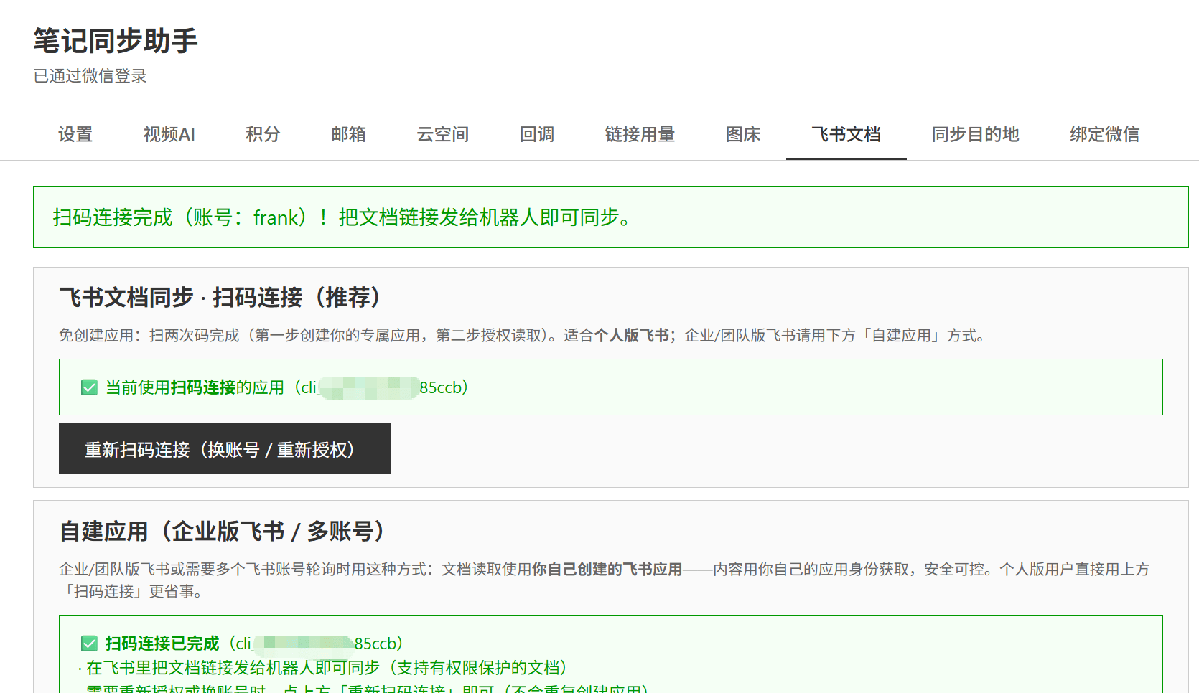
Task: Open the 回调 tab
Action: pos(537,134)
